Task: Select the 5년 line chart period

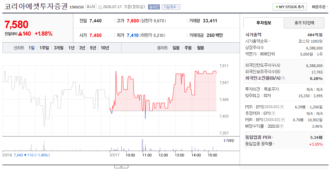Action: click(x=93, y=48)
